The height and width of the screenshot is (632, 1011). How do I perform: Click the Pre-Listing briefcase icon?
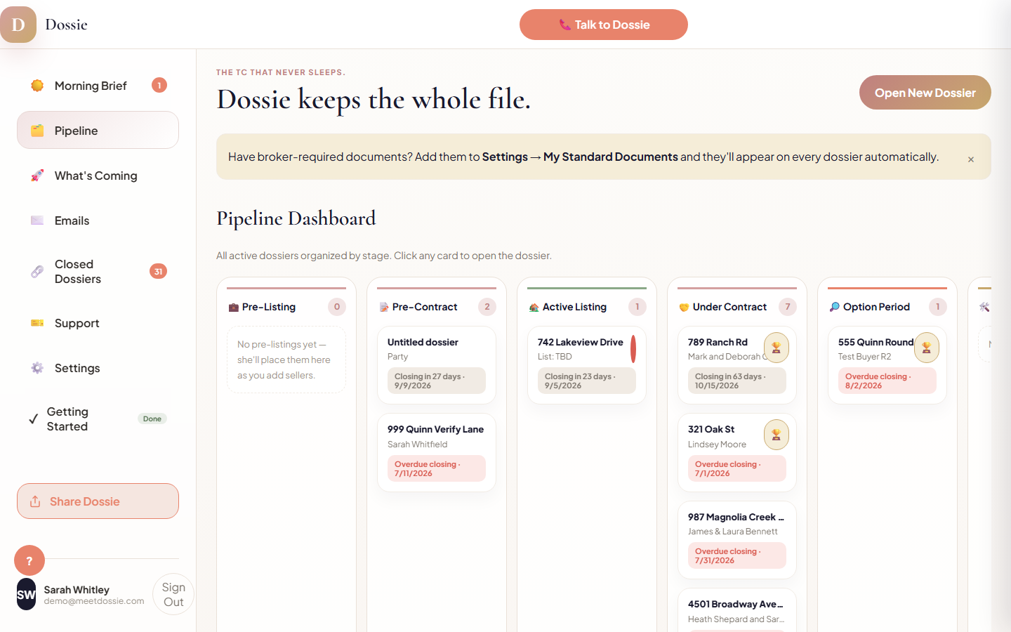[x=234, y=308]
